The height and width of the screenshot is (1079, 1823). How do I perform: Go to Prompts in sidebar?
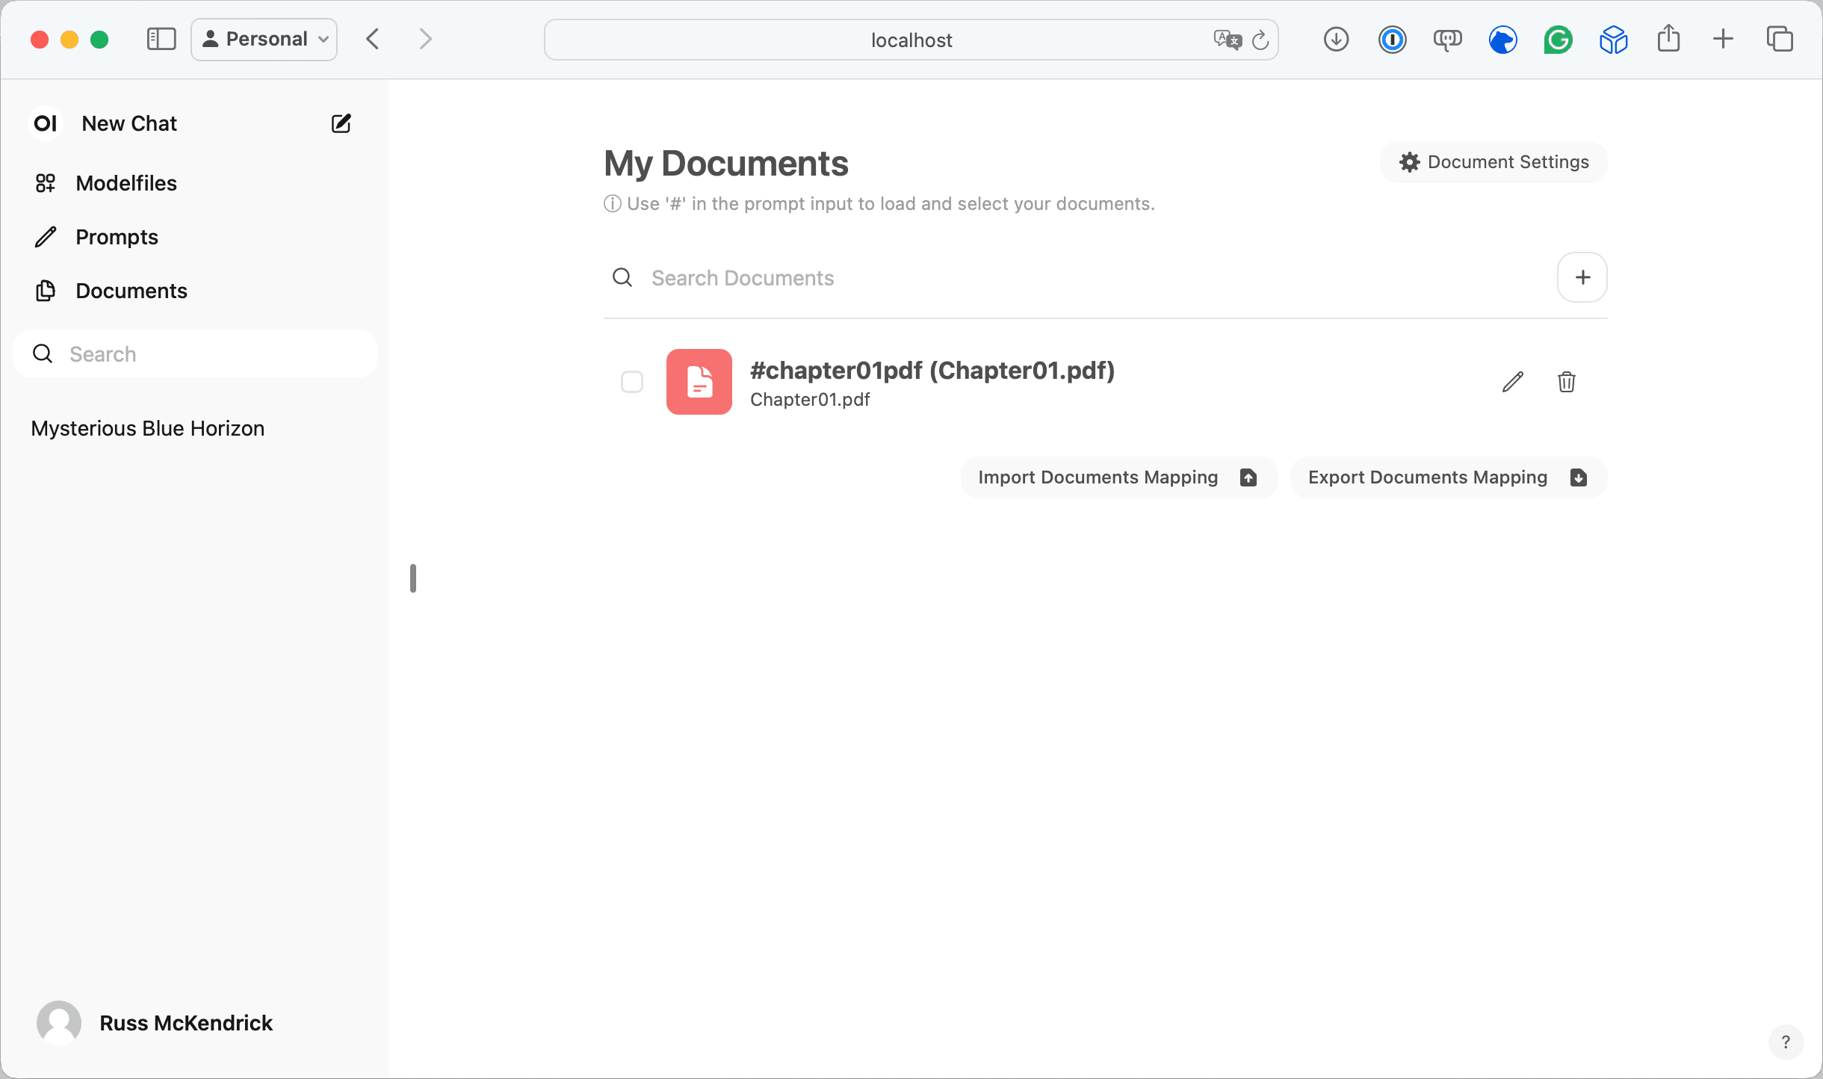tap(117, 237)
